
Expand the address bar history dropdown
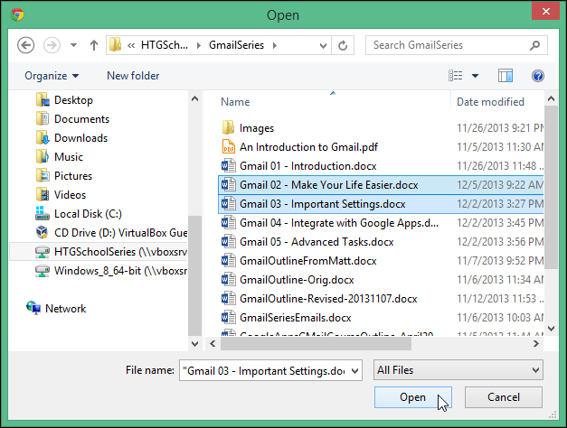click(323, 45)
